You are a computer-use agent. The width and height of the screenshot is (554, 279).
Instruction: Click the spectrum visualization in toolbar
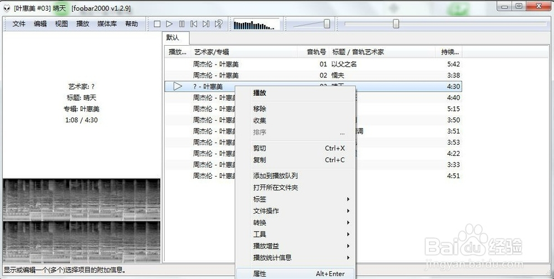point(256,25)
